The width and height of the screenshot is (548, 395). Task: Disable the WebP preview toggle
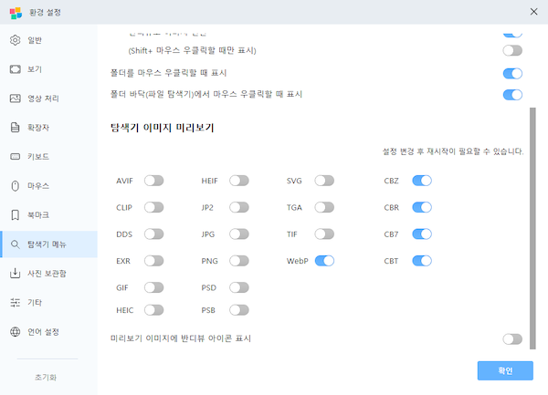(x=324, y=261)
